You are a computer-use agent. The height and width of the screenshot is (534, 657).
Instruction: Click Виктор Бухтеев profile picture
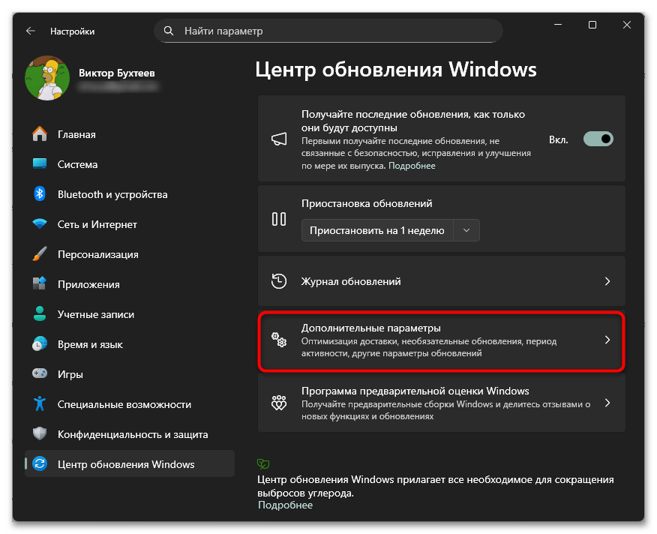47,76
